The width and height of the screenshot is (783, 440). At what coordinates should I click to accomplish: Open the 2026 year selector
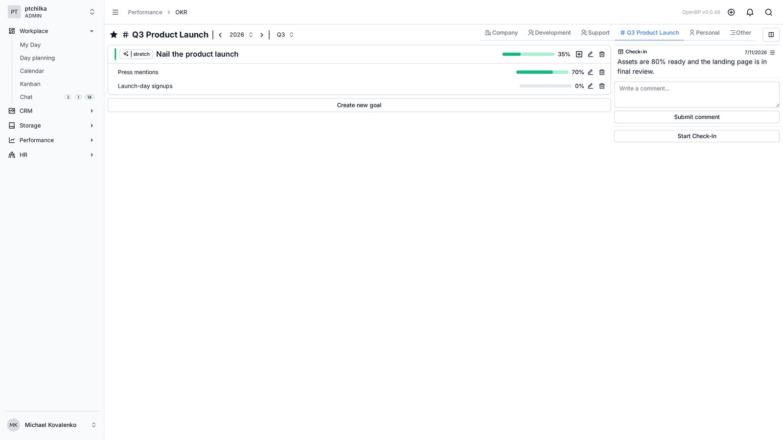[241, 35]
